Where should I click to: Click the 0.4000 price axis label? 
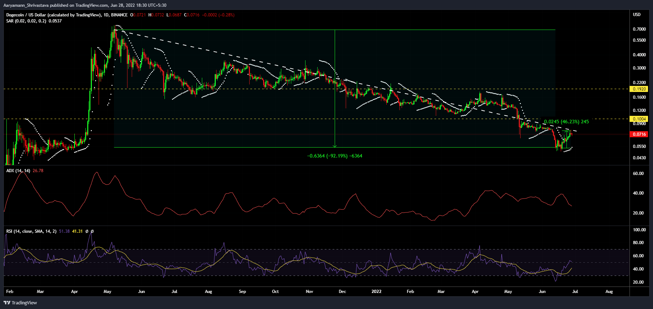pos(639,55)
